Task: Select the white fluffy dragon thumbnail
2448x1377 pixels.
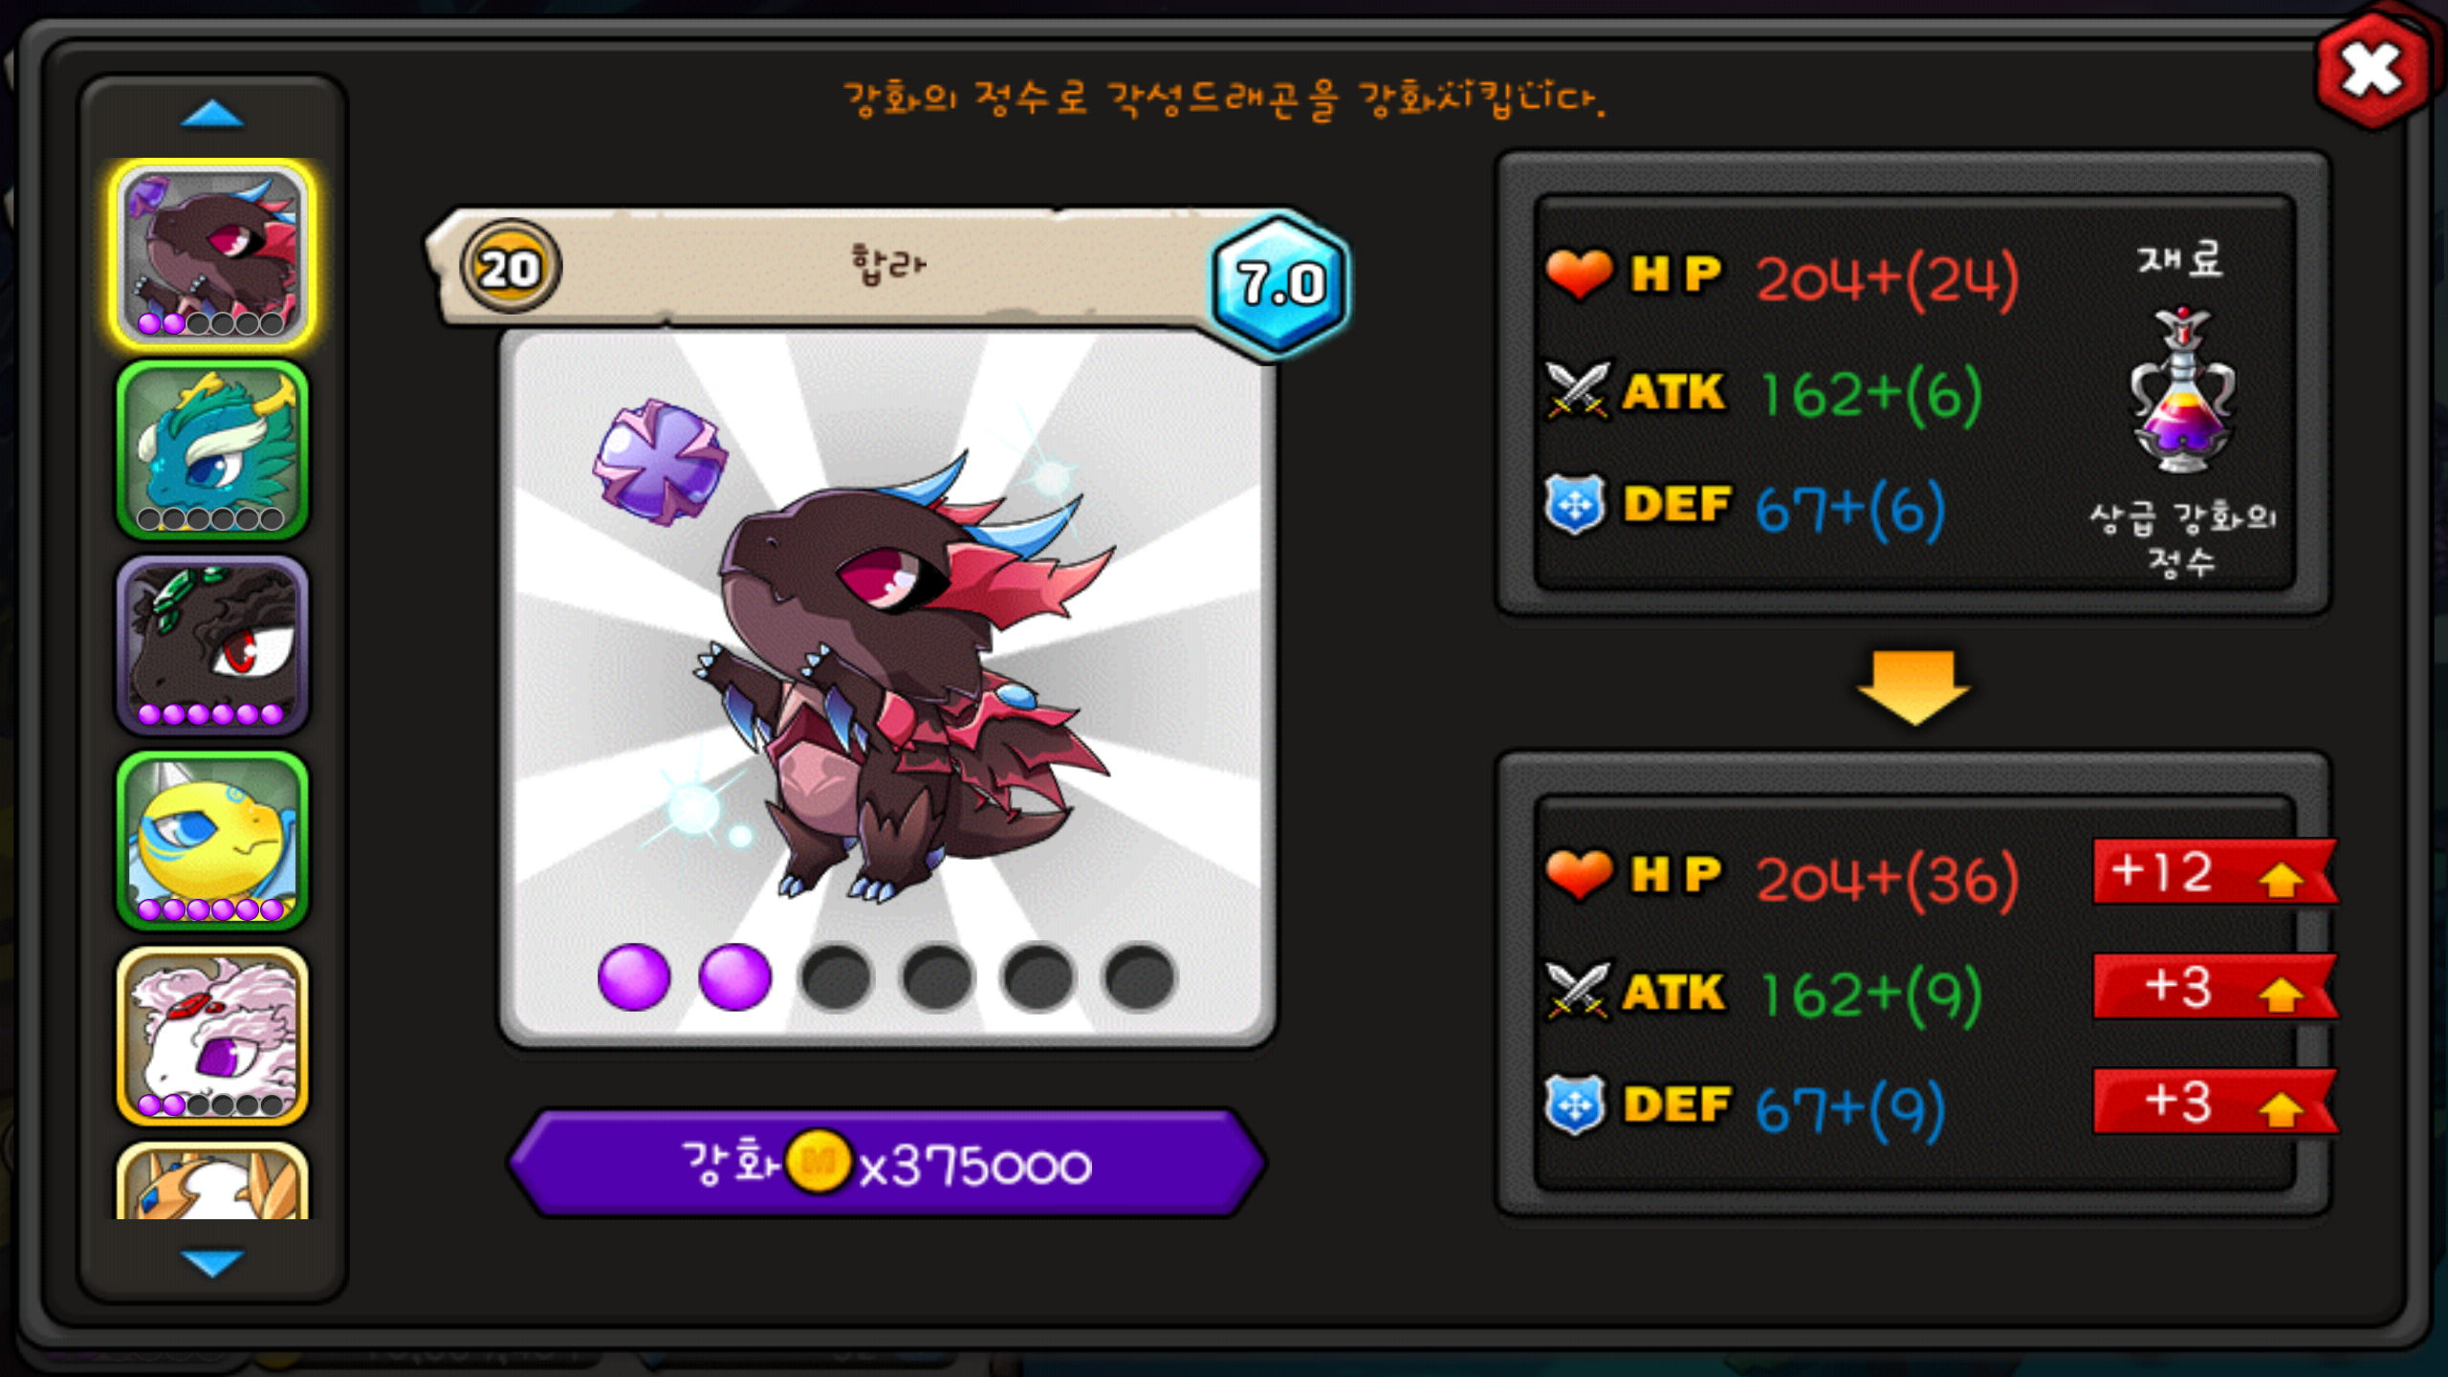Action: pos(212,1036)
